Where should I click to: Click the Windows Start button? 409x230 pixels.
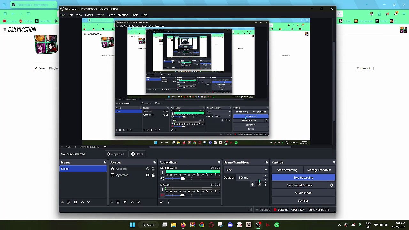click(x=132, y=225)
